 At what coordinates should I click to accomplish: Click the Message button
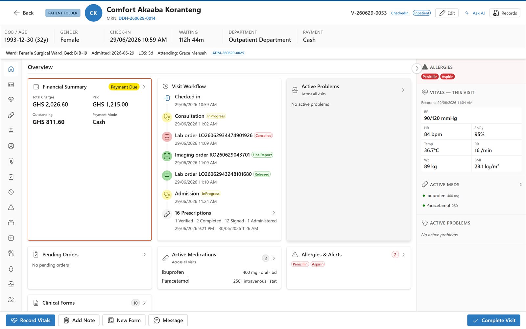click(x=168, y=320)
